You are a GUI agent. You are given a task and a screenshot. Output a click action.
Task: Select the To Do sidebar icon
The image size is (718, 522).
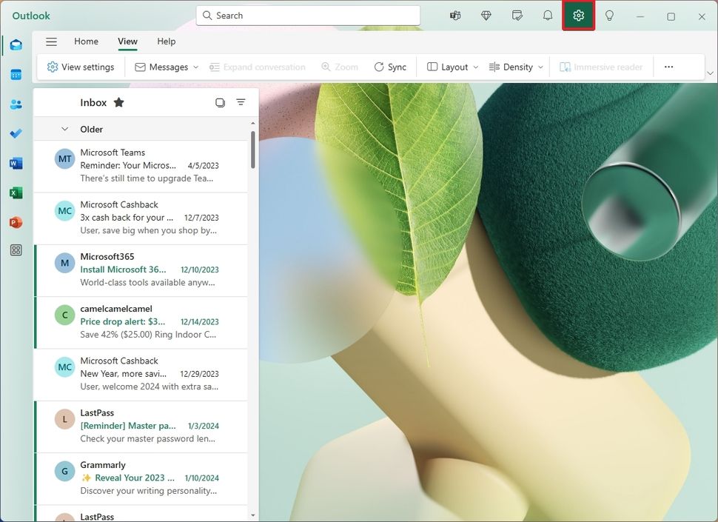tap(16, 133)
